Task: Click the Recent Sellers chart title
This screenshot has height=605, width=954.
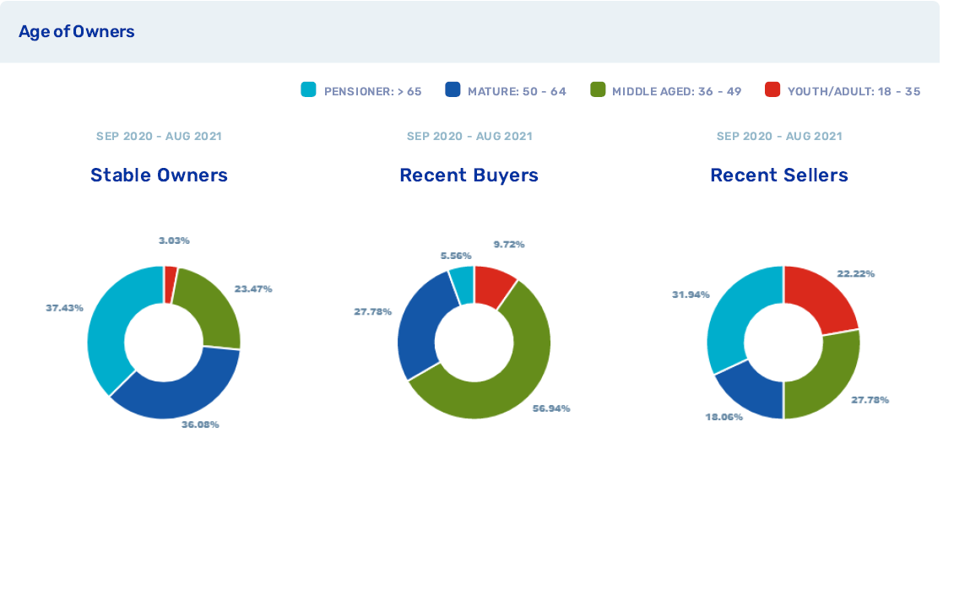Action: coord(778,176)
